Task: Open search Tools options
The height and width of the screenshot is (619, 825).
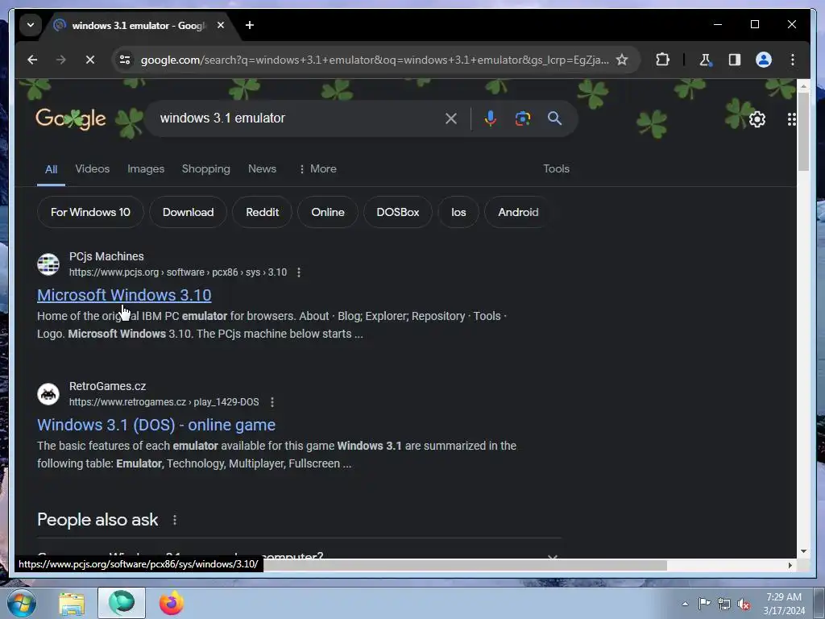Action: tap(556, 169)
